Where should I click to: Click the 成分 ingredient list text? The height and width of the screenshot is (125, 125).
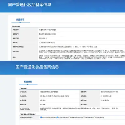[x=82, y=57]
